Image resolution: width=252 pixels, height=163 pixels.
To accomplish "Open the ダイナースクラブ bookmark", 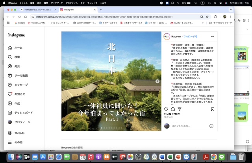I will (x=108, y=23).
